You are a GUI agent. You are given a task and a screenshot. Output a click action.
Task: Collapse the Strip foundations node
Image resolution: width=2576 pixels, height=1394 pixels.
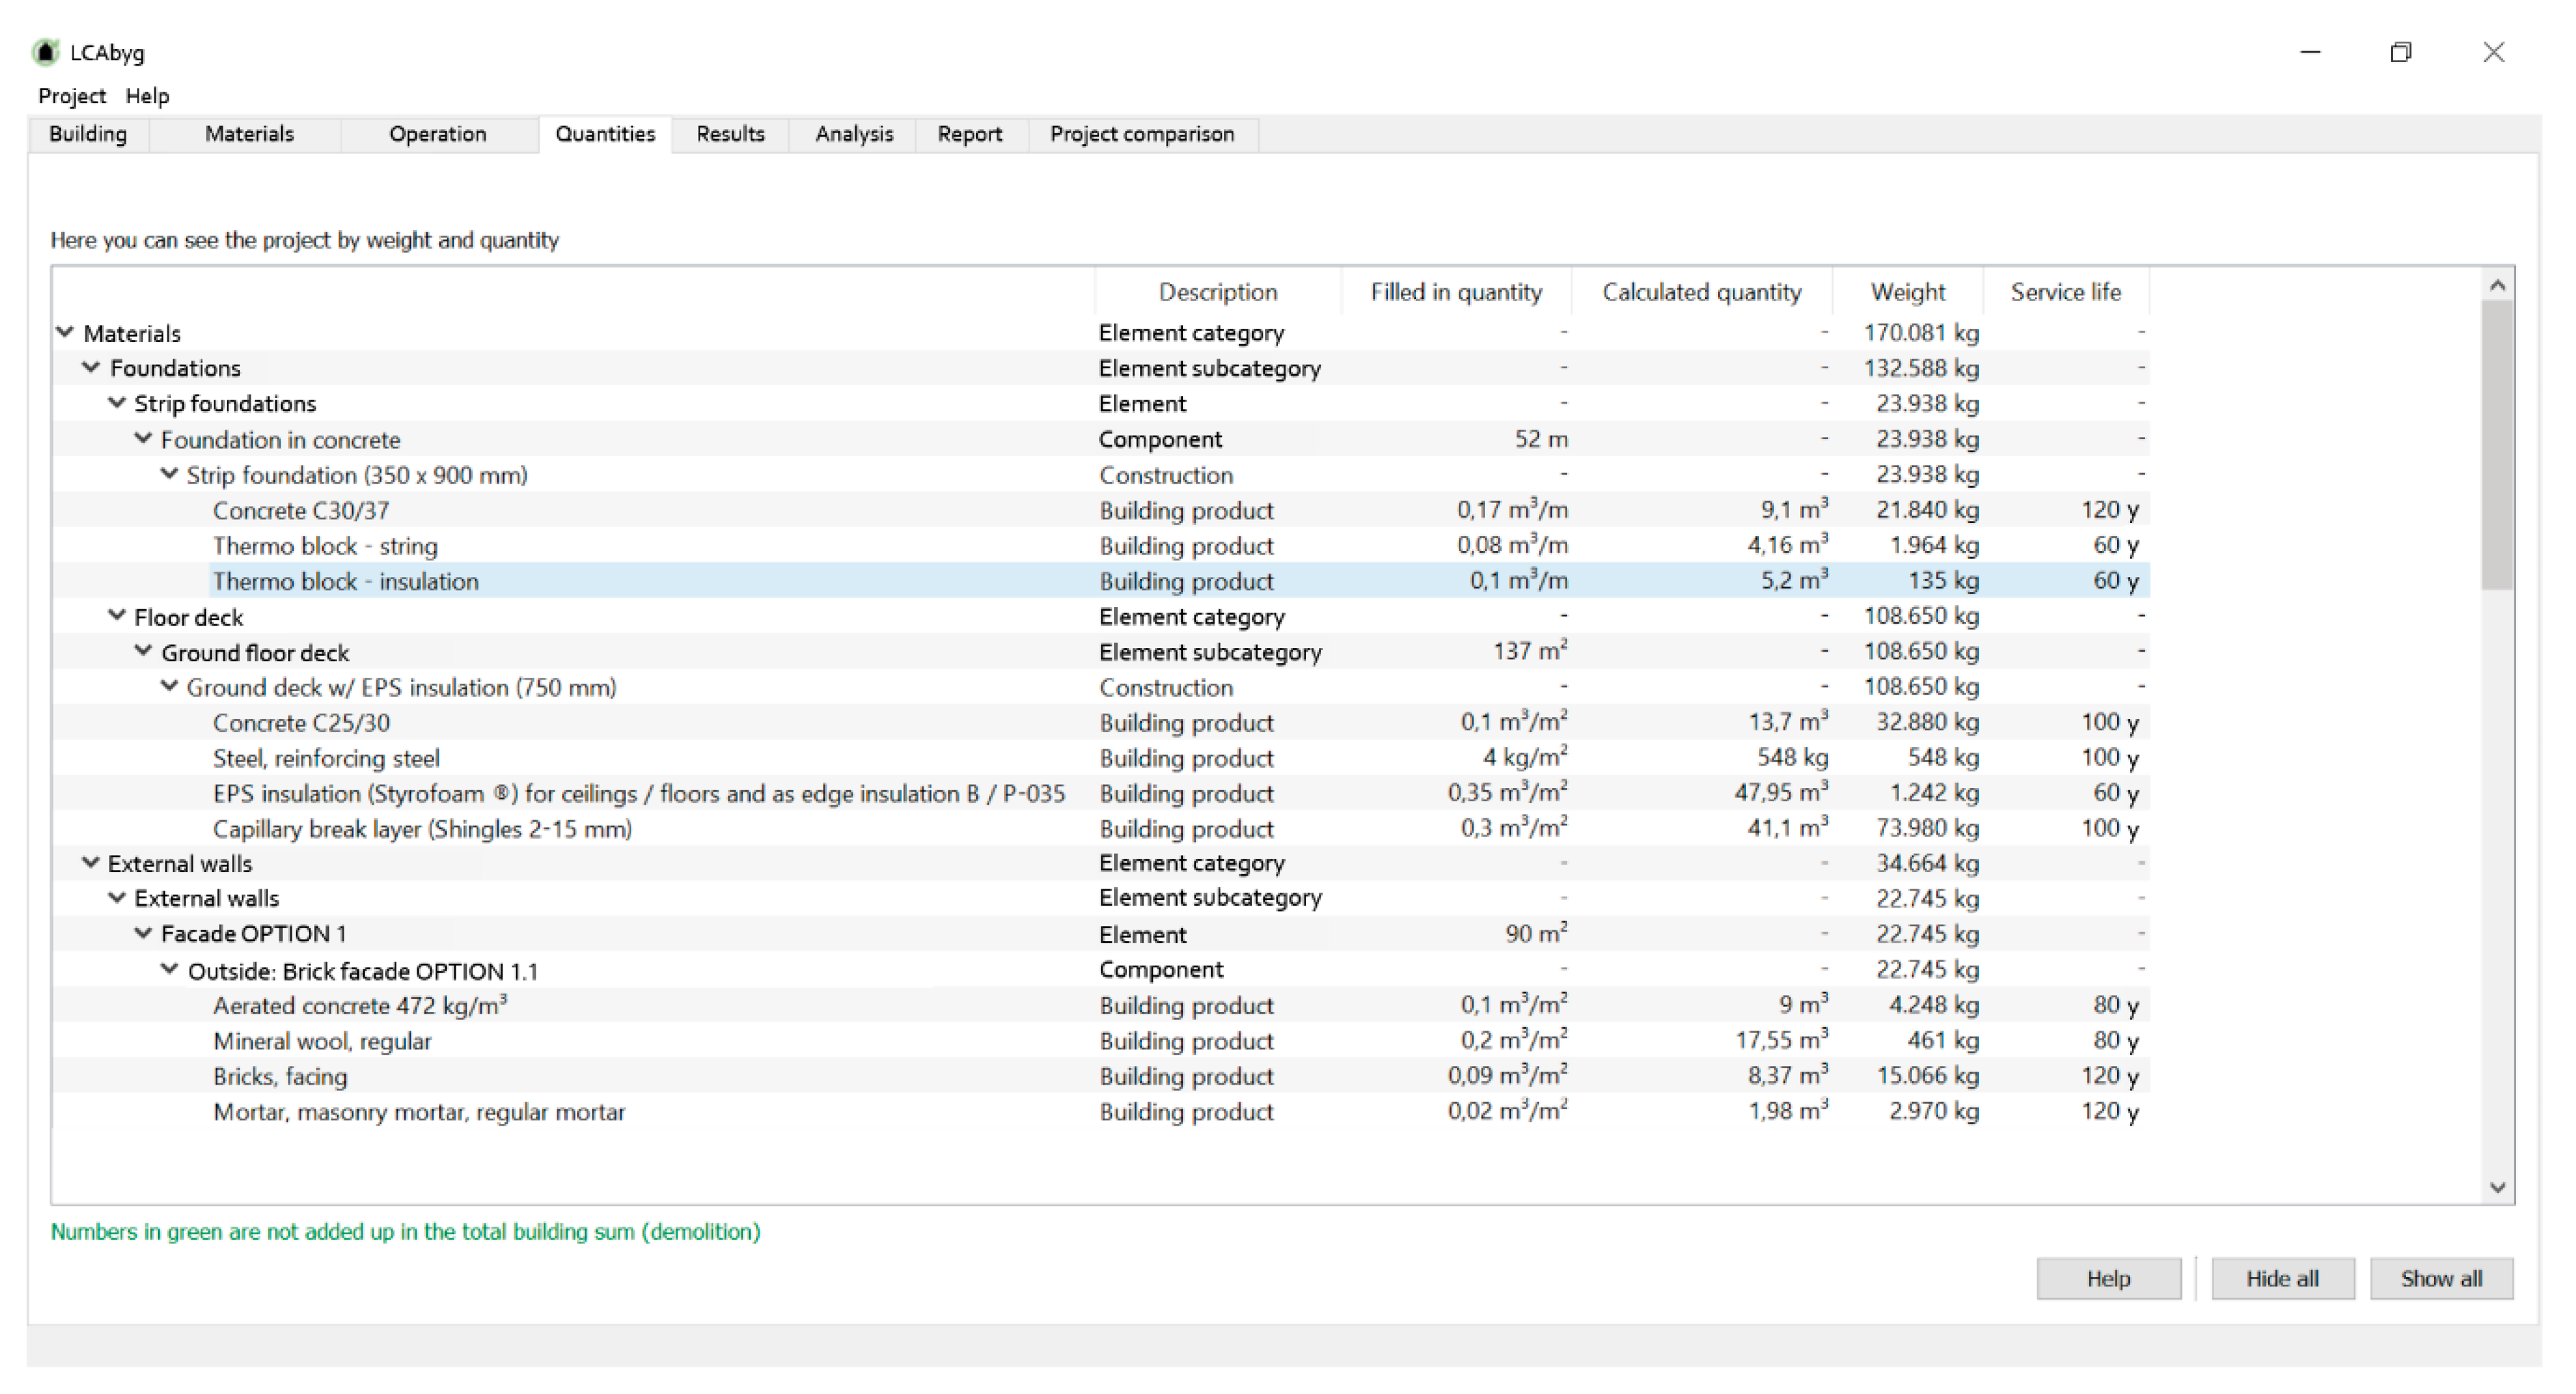point(117,403)
